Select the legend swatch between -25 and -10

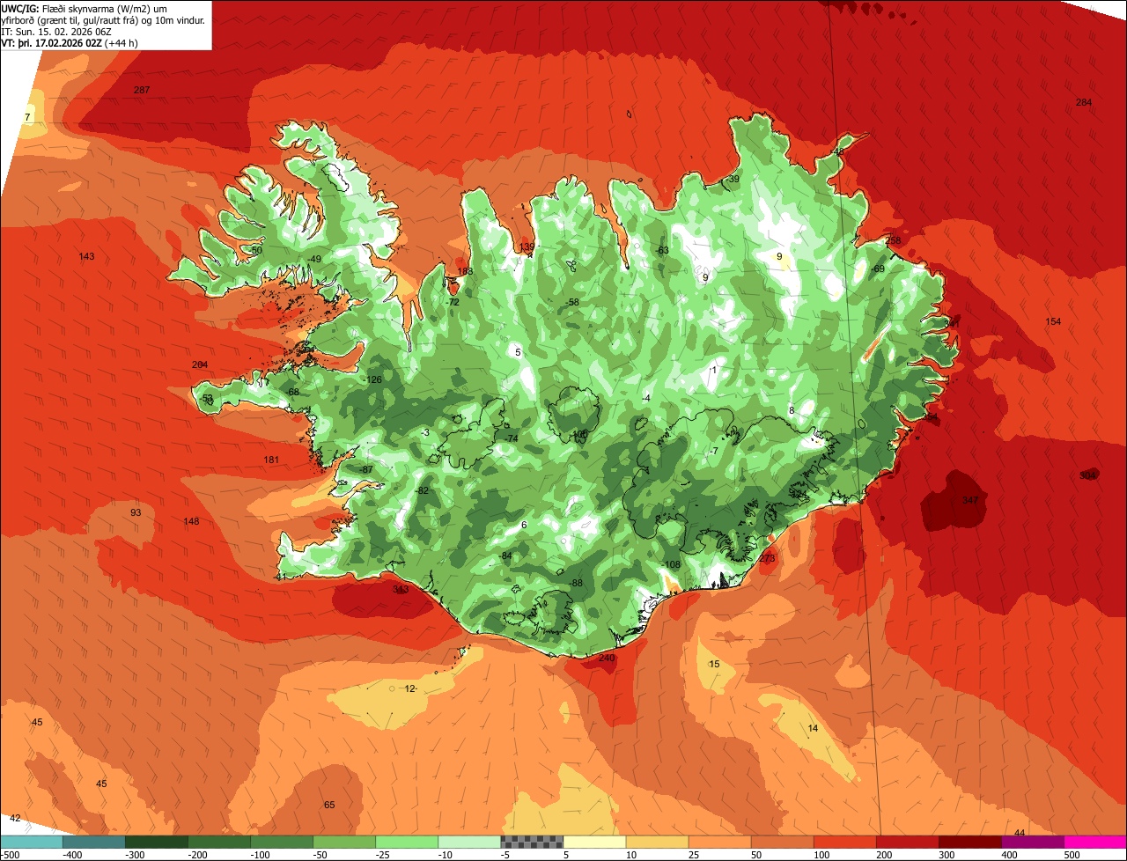point(407,842)
